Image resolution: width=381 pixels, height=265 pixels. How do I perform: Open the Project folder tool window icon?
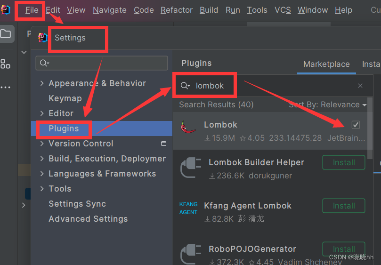point(6,33)
